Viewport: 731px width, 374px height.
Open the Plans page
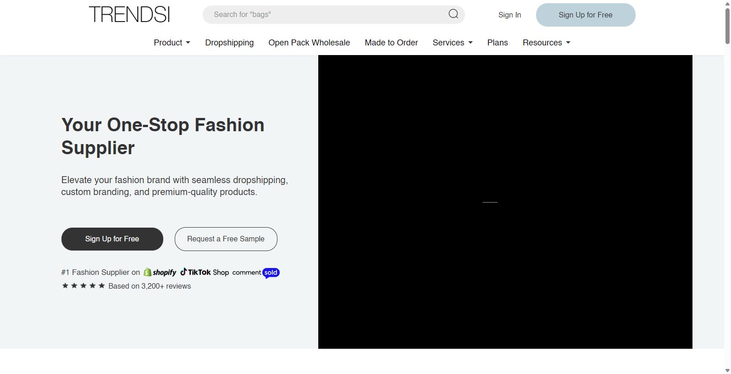tap(498, 43)
